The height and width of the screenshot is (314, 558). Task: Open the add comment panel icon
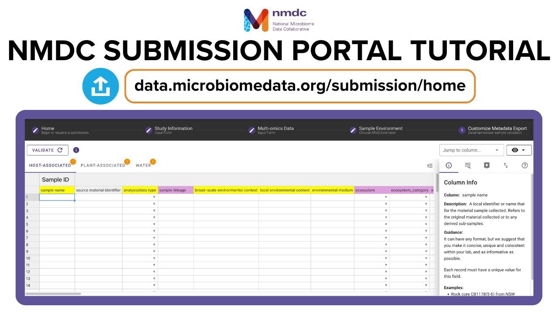[487, 165]
